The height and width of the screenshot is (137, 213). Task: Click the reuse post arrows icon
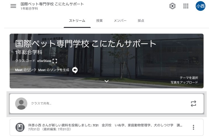tap(193, 104)
